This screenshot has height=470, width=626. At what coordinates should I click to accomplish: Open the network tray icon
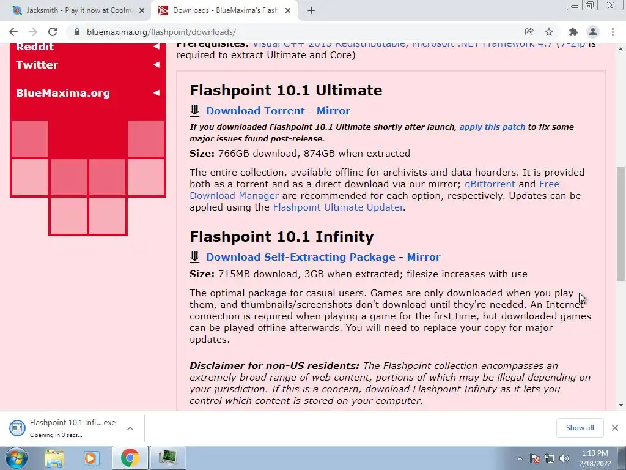click(550, 458)
